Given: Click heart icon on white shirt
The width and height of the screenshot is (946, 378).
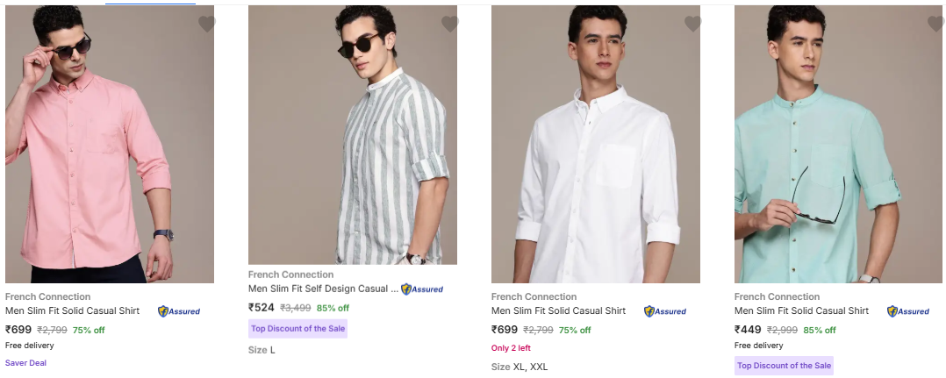Looking at the screenshot, I should [692, 25].
